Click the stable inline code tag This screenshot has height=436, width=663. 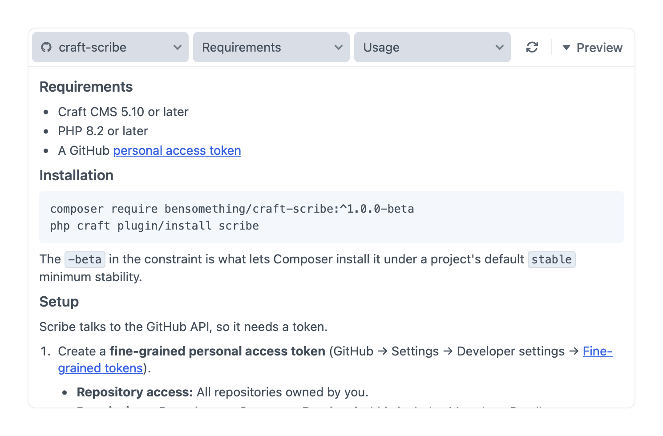[x=552, y=259]
